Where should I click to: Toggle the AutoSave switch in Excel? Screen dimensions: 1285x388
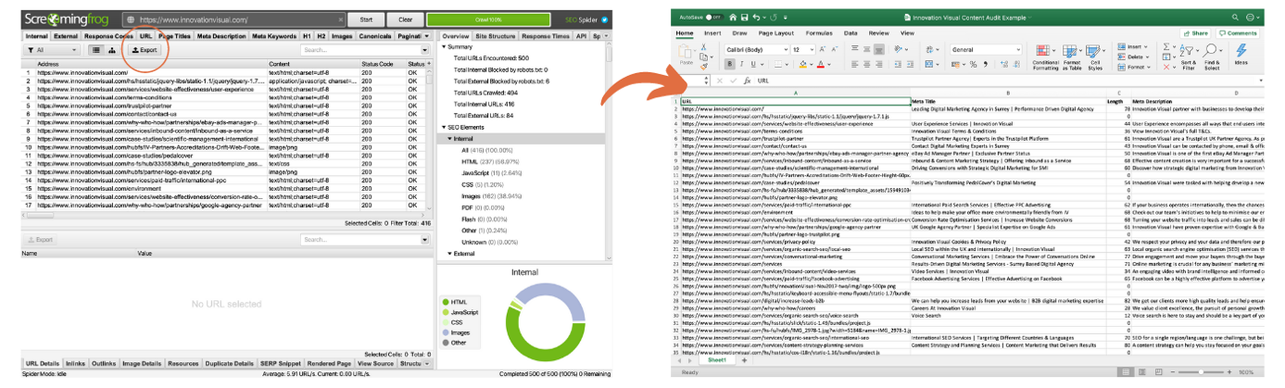tap(713, 17)
